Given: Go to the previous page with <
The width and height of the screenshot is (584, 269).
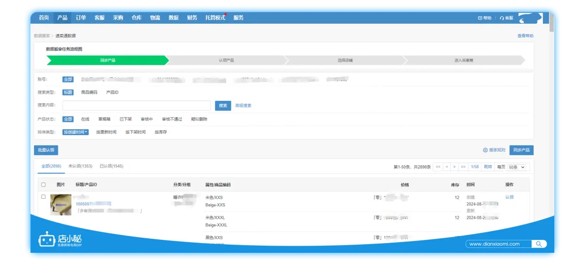Looking at the screenshot, I should [447, 167].
